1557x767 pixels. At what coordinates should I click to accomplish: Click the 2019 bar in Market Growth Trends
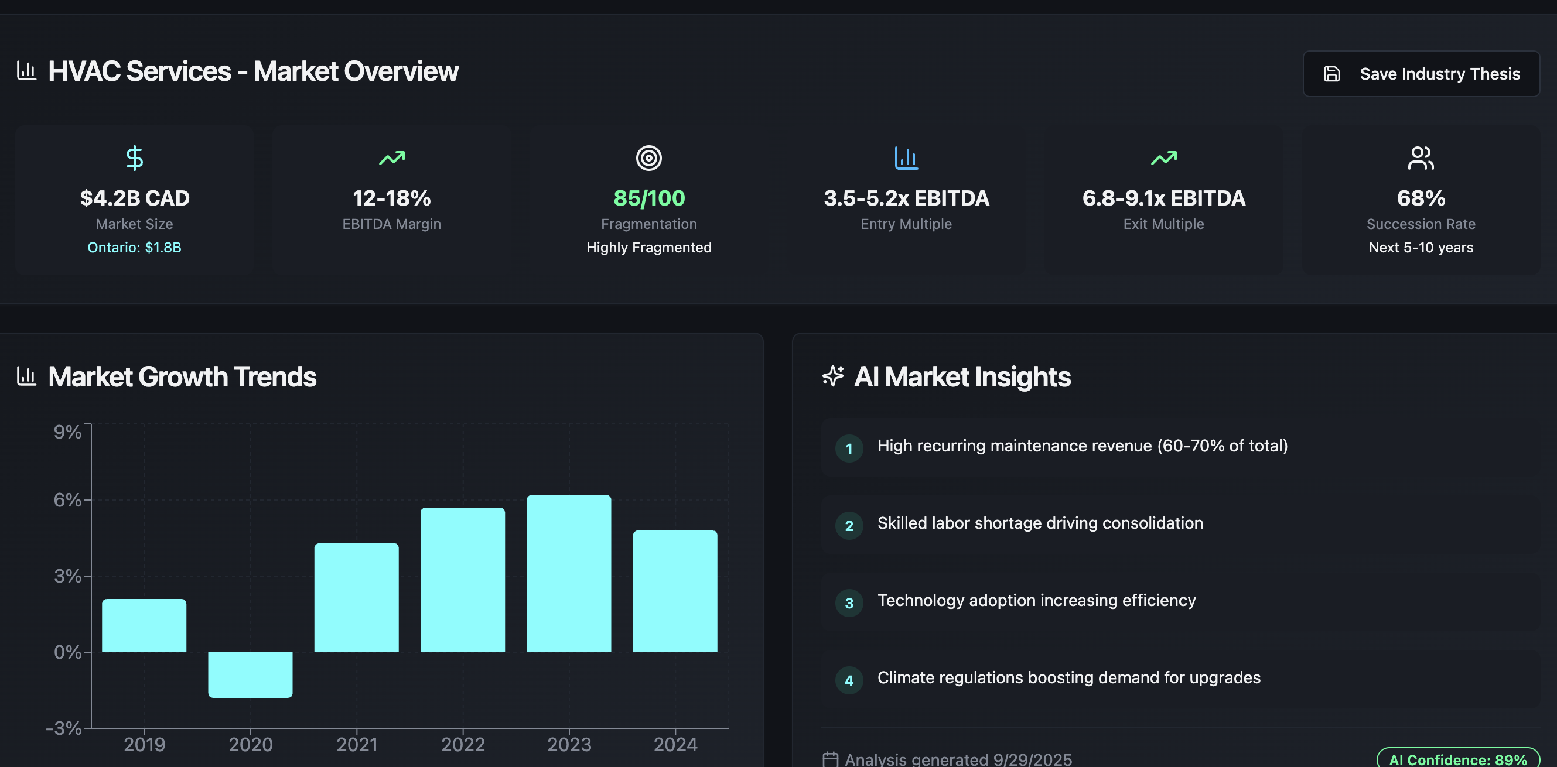(144, 626)
